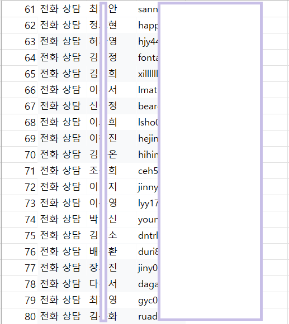Click the name cell starting with 조, row 71
This screenshot has height=324, width=289.
111,171
